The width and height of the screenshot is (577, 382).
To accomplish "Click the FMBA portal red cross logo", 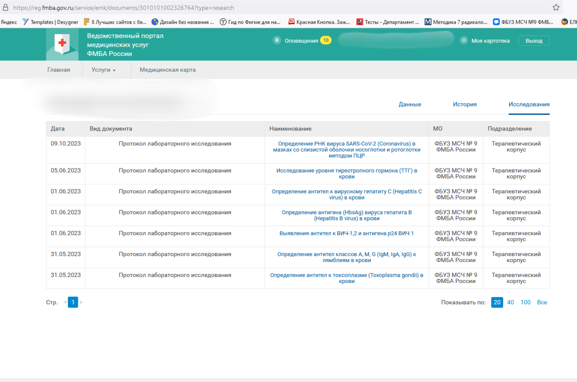I will [x=62, y=44].
